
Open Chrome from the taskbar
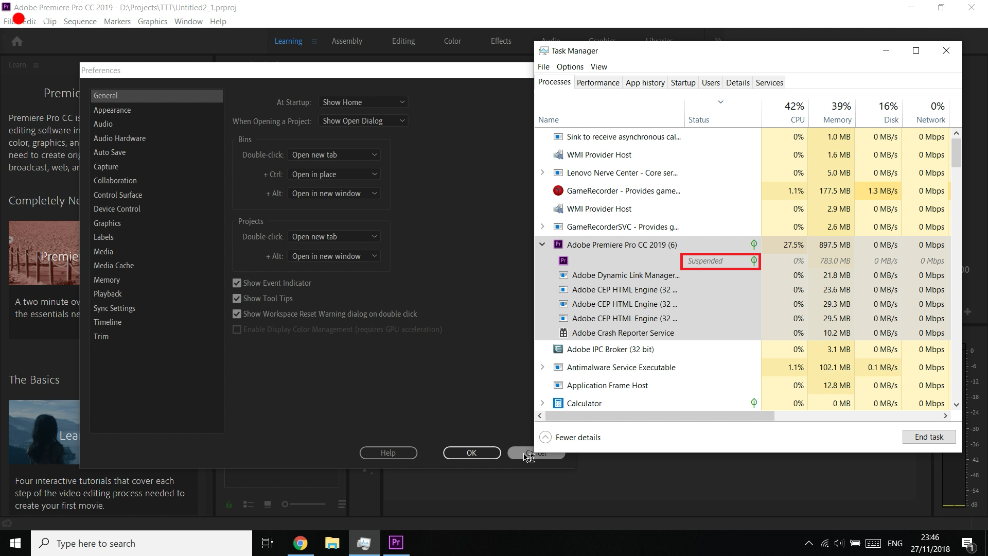(300, 543)
